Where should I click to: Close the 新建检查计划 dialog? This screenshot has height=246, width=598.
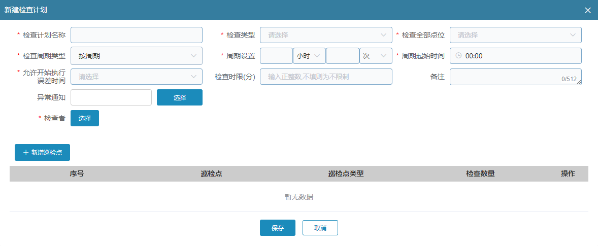coord(588,10)
